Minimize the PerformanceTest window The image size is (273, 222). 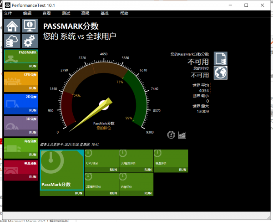(230, 5)
